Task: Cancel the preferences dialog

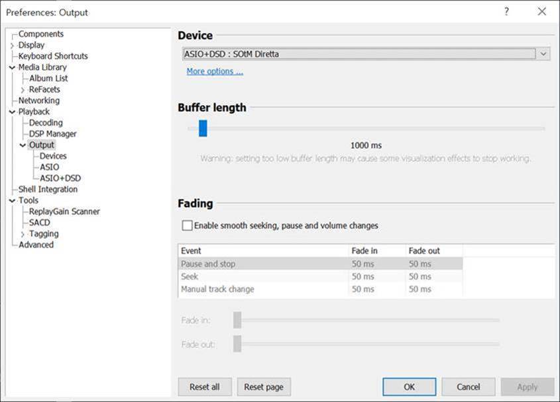Action: pyautogui.click(x=468, y=387)
